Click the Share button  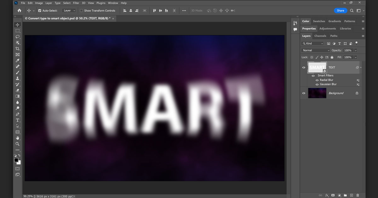click(x=340, y=11)
